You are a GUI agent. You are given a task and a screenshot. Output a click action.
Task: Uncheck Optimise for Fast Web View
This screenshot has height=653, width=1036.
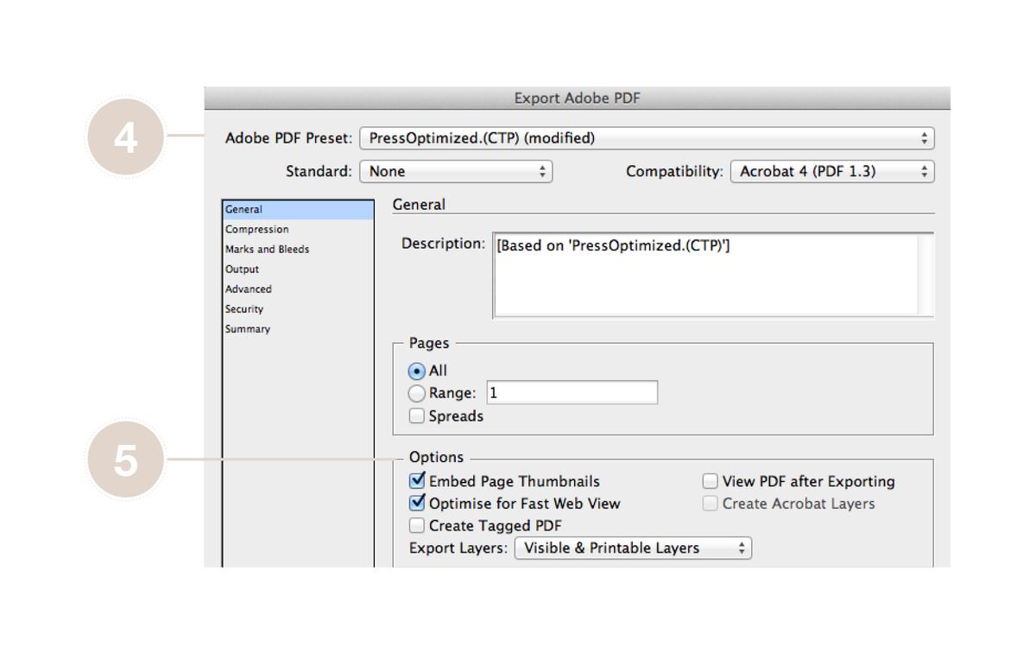pos(418,503)
